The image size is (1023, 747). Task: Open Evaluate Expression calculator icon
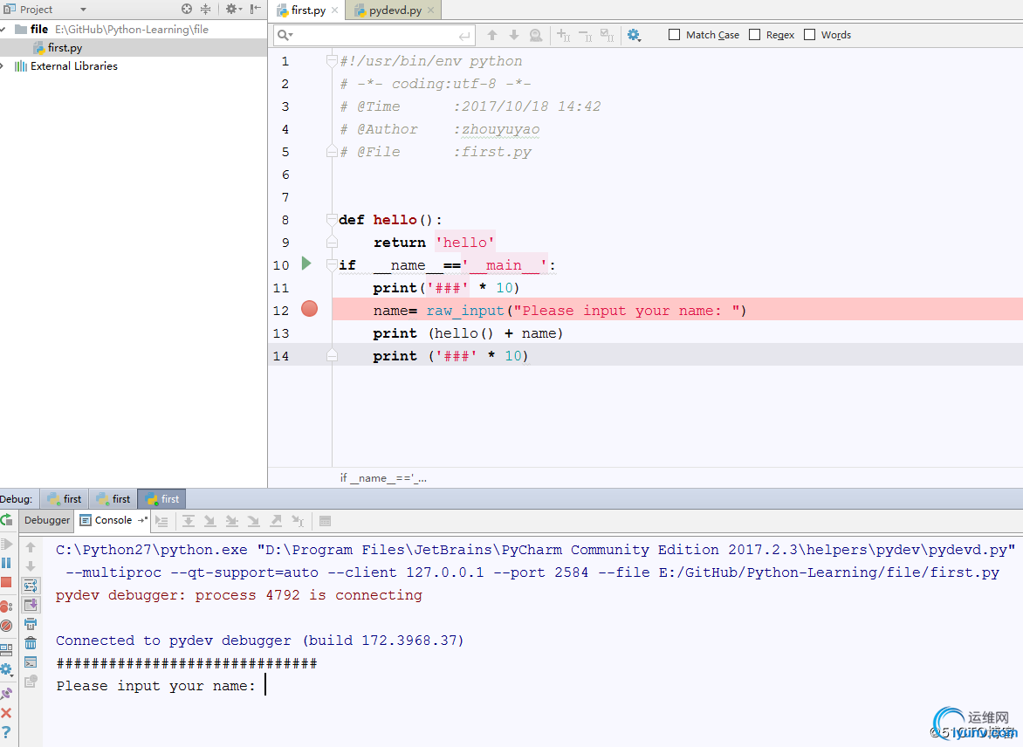coord(325,521)
